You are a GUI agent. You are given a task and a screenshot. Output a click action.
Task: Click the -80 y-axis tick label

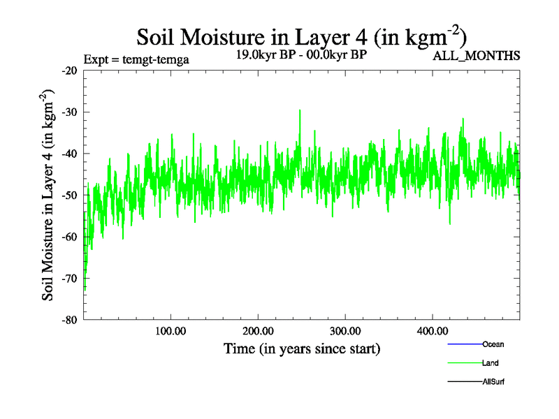(69, 320)
